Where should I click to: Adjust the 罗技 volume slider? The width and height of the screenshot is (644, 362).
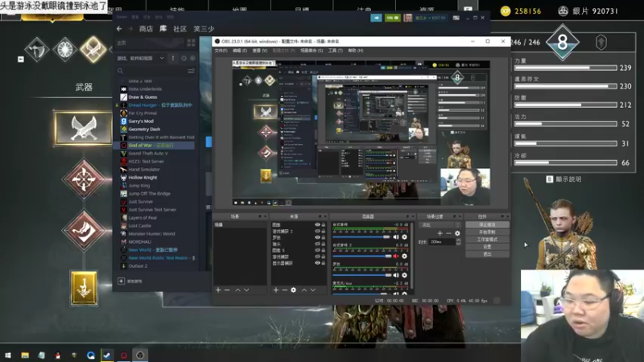pyautogui.click(x=361, y=275)
